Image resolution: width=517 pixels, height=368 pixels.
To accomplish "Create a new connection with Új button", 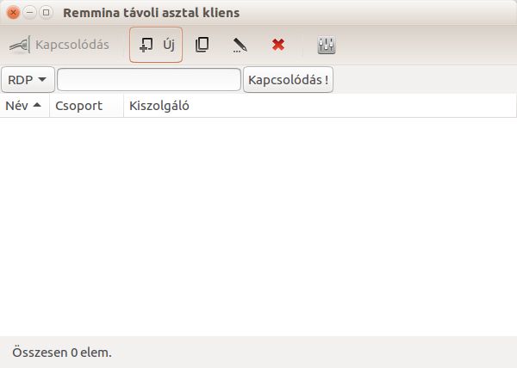I will pyautogui.click(x=156, y=45).
